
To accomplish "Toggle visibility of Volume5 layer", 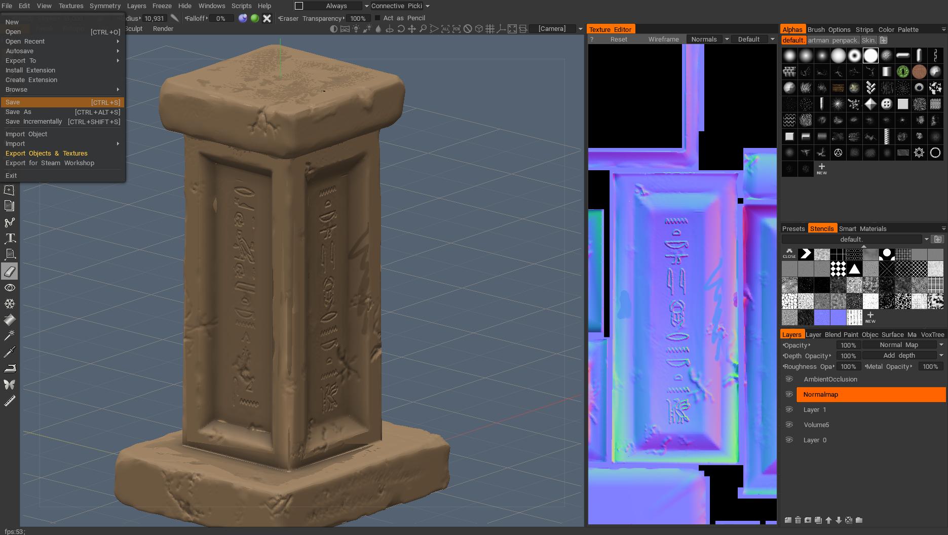I will (789, 425).
